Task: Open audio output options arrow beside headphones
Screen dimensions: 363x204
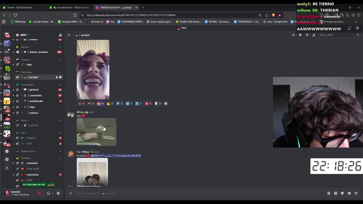Action: pyautogui.click(x=53, y=193)
